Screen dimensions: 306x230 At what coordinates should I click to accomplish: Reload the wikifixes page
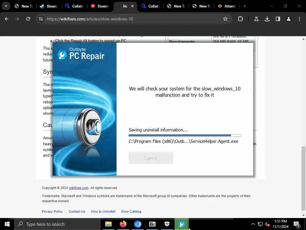[x=28, y=19]
